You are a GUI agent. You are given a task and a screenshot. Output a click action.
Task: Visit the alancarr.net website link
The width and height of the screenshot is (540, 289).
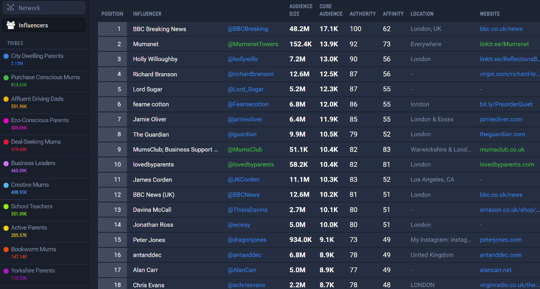tap(496, 270)
